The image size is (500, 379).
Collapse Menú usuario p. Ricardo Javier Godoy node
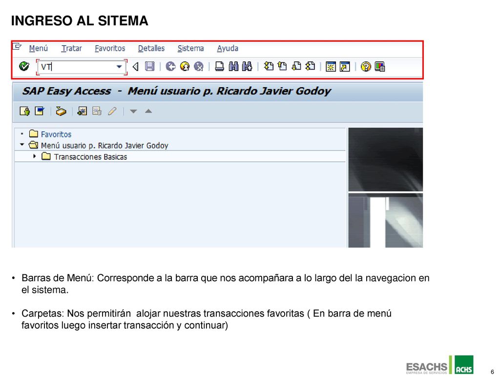pyautogui.click(x=21, y=145)
